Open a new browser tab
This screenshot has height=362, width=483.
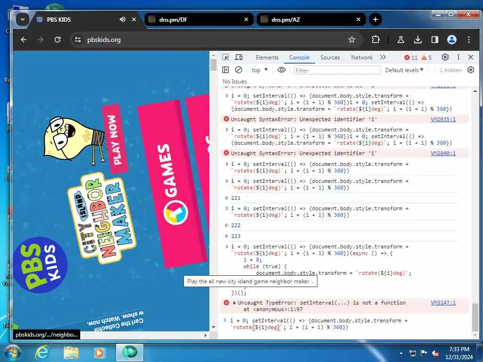(x=375, y=19)
